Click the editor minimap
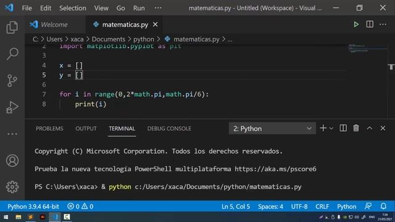This screenshot has height=222, width=395. tap(367, 48)
